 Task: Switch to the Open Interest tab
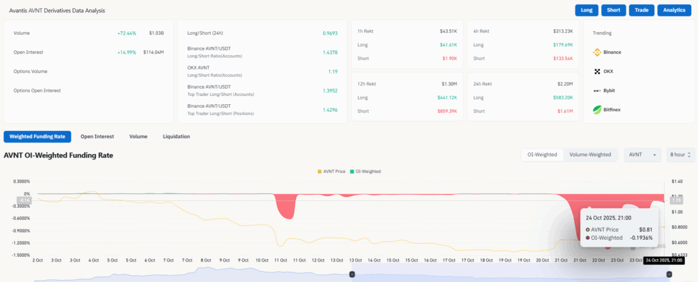[96, 136]
